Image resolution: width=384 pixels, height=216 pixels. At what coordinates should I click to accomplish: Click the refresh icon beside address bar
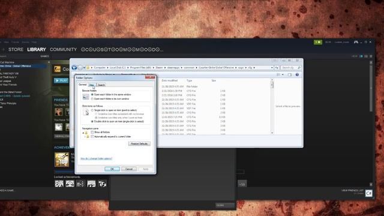coord(277,68)
